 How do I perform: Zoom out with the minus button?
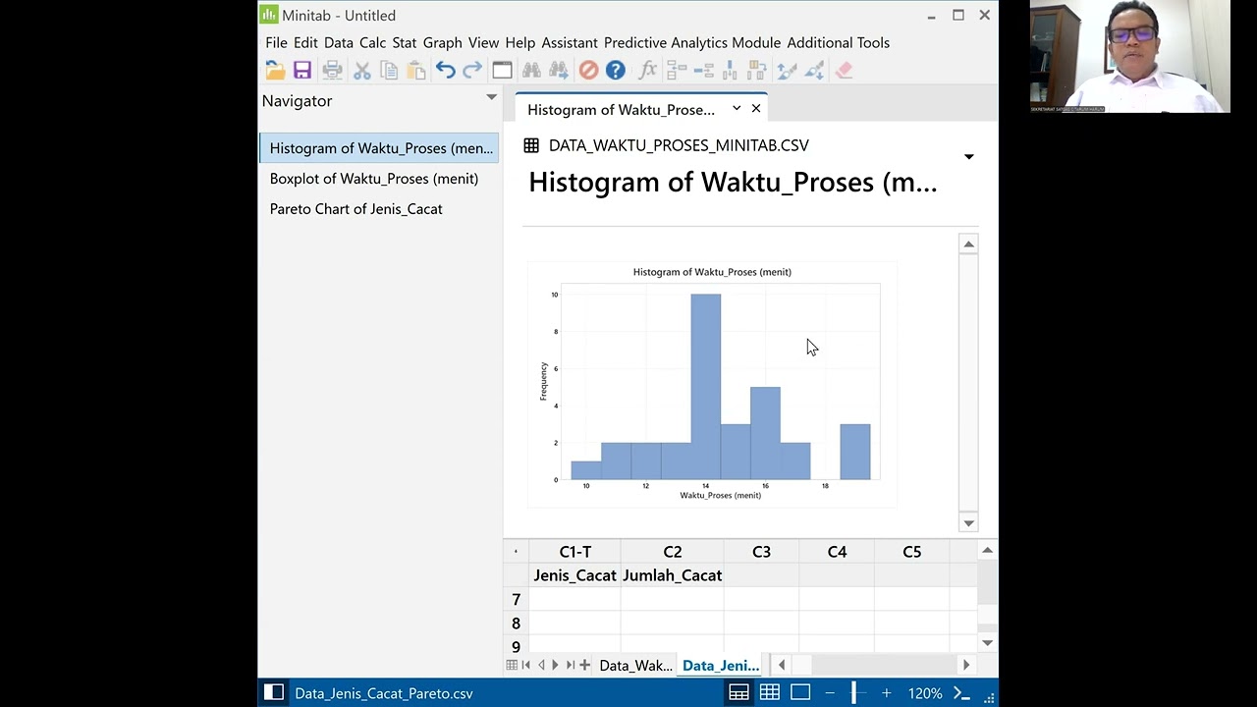tap(830, 693)
